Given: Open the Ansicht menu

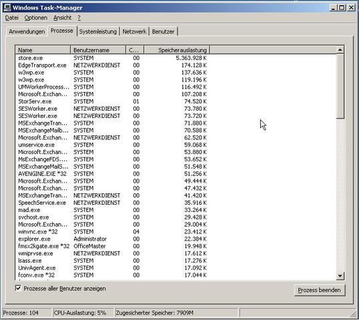Looking at the screenshot, I should [63, 18].
